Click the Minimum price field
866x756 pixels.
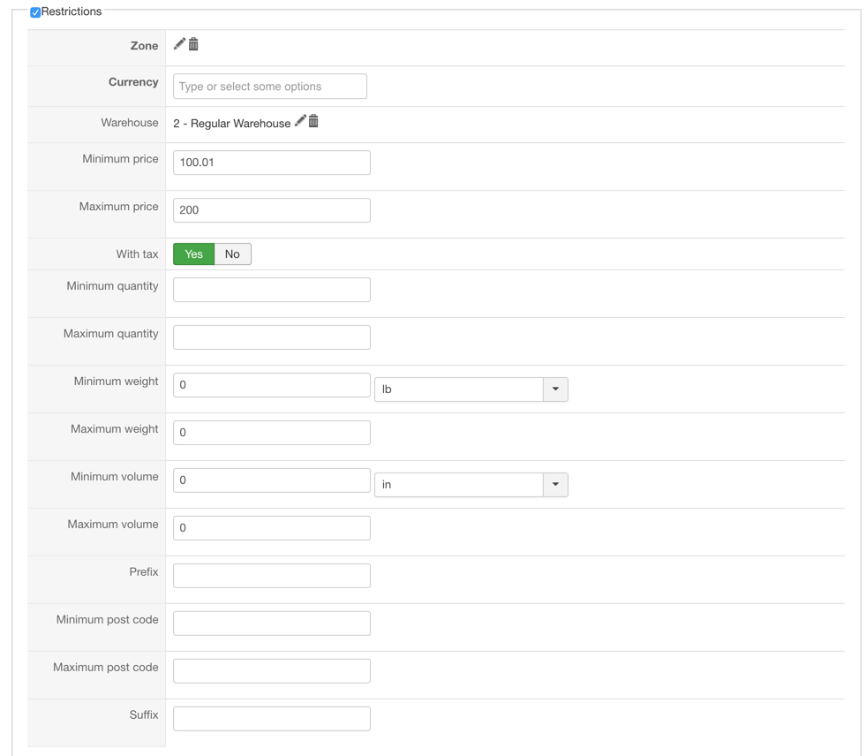(271, 163)
